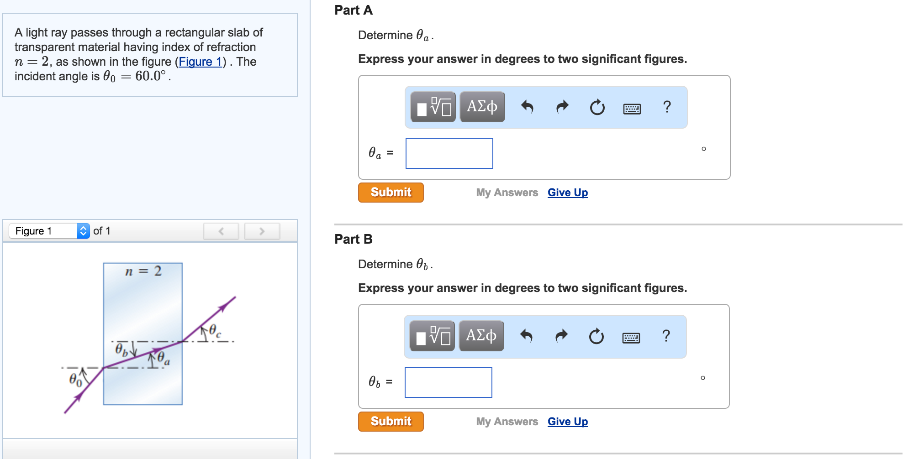Image resolution: width=908 pixels, height=459 pixels.
Task: Give up on Part A
Action: [x=568, y=193]
